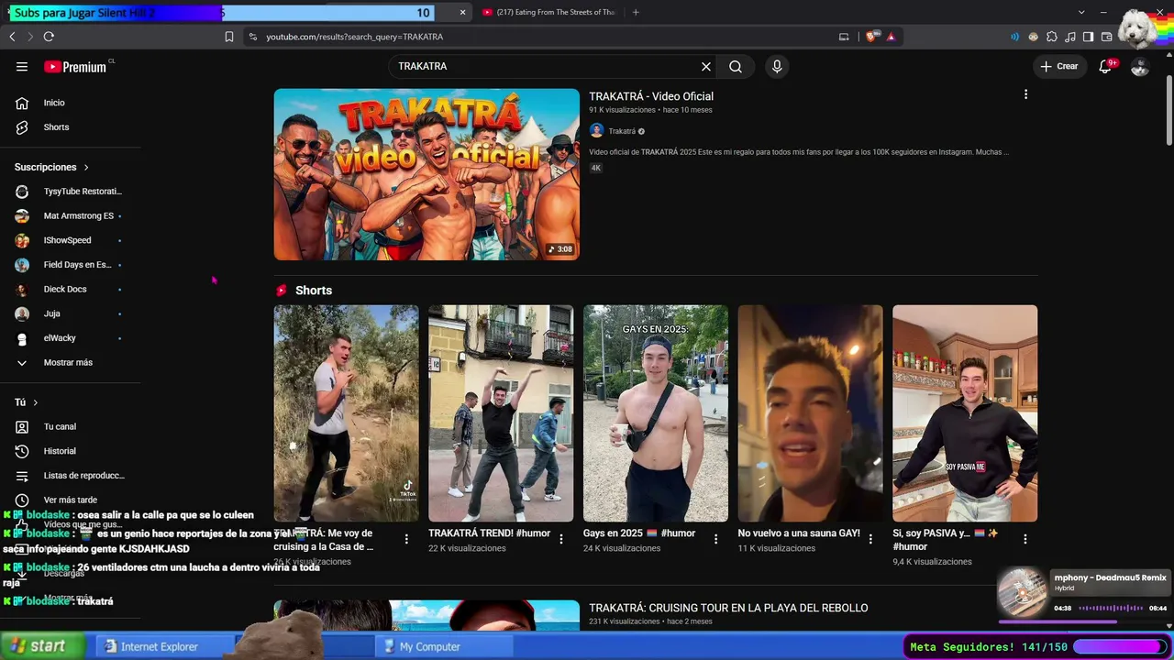Play the No vuelvo a una sauna short
This screenshot has width=1174, height=660.
point(811,413)
